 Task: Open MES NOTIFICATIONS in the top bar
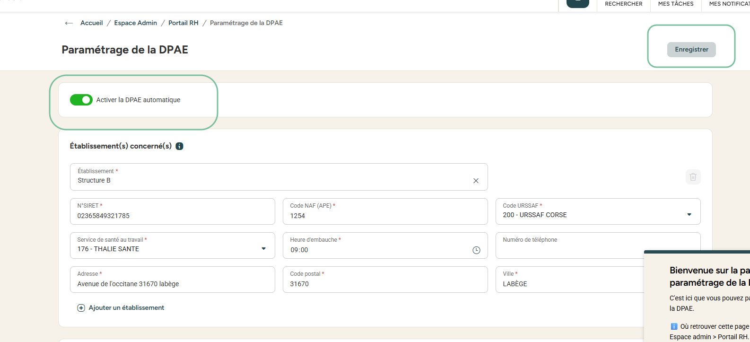pos(729,4)
